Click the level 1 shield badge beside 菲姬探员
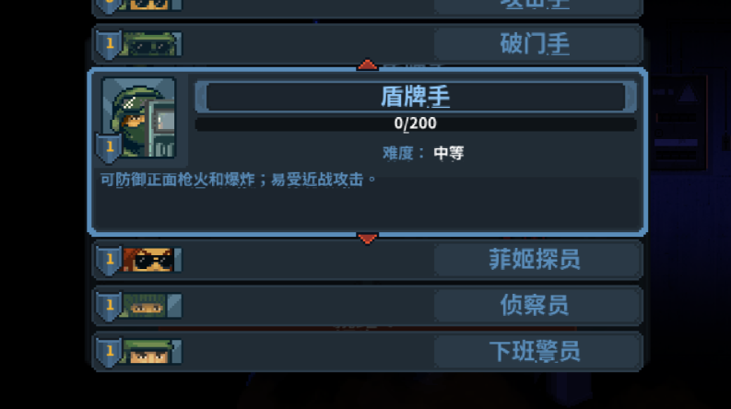The height and width of the screenshot is (409, 731). [109, 260]
